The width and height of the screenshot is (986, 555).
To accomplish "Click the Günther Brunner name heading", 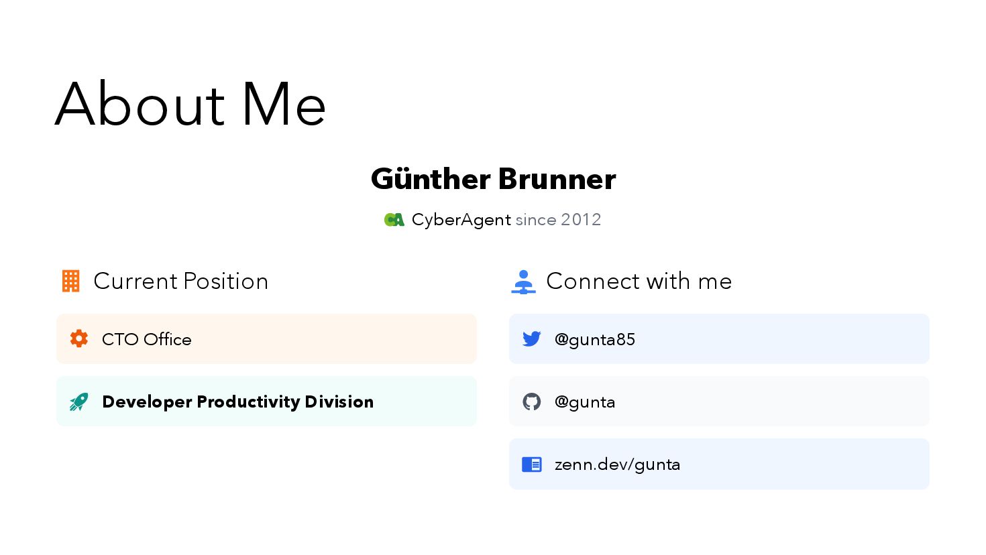I will pos(493,179).
